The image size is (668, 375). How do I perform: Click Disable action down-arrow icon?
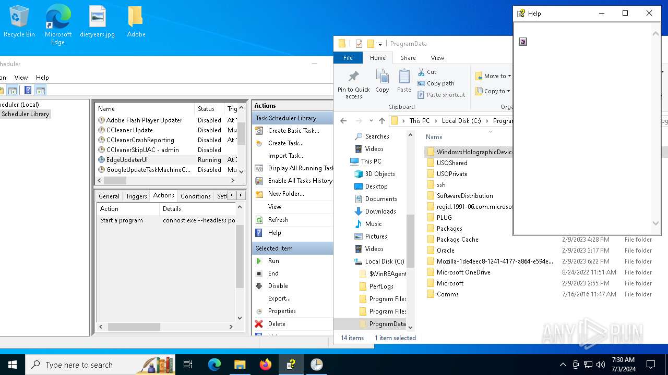259,286
